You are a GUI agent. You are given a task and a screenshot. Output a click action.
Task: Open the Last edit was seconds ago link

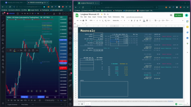[x=134, y=17]
